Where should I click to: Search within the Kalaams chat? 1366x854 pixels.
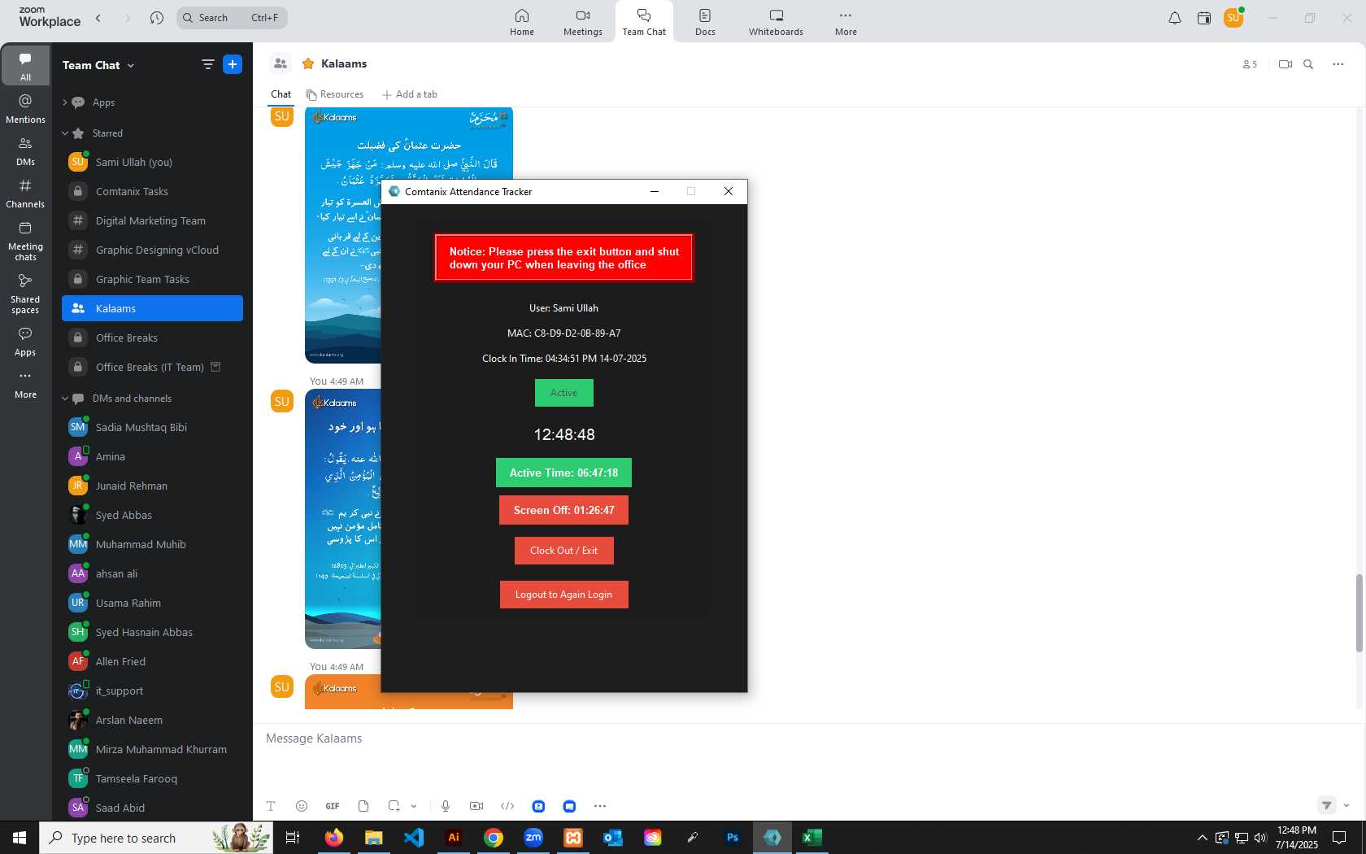click(1308, 64)
